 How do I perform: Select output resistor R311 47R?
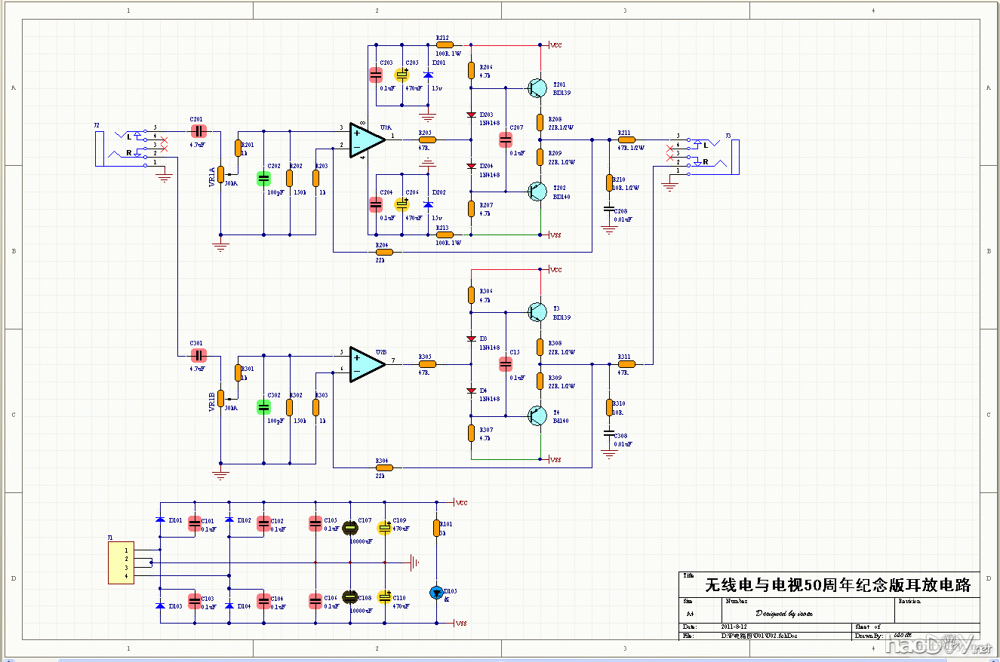tap(626, 363)
